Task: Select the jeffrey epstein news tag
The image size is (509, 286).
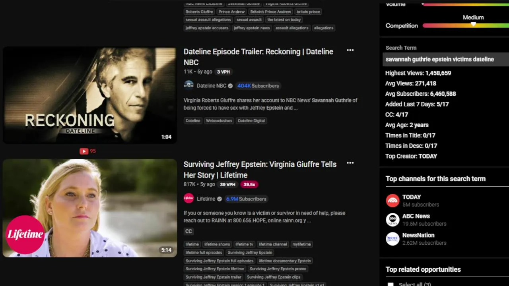Action: click(252, 28)
